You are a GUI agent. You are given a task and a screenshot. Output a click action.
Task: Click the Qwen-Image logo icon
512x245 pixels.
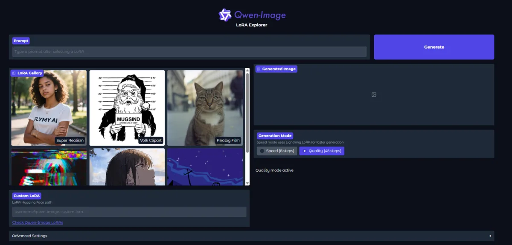225,15
